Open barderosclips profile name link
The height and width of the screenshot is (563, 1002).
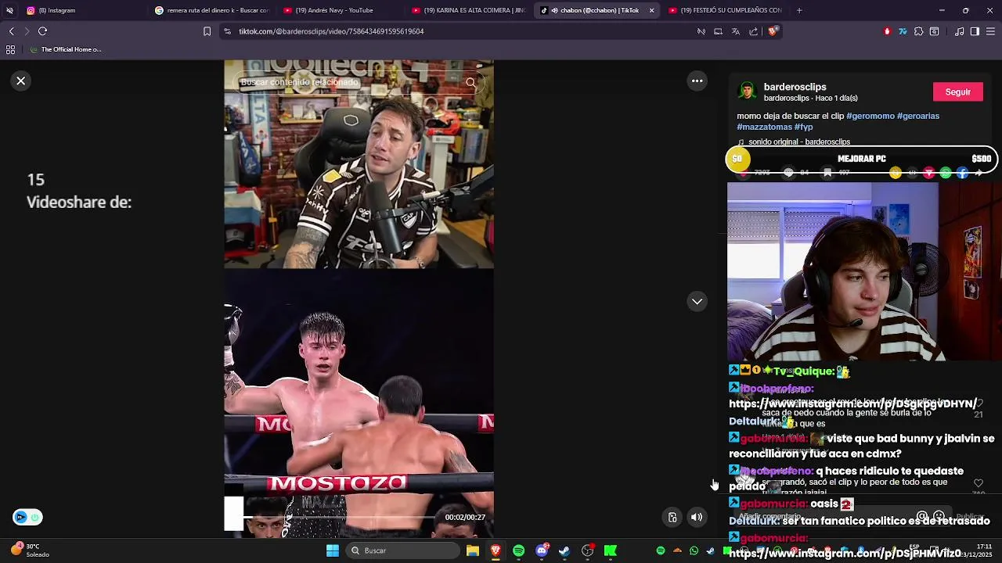click(795, 87)
